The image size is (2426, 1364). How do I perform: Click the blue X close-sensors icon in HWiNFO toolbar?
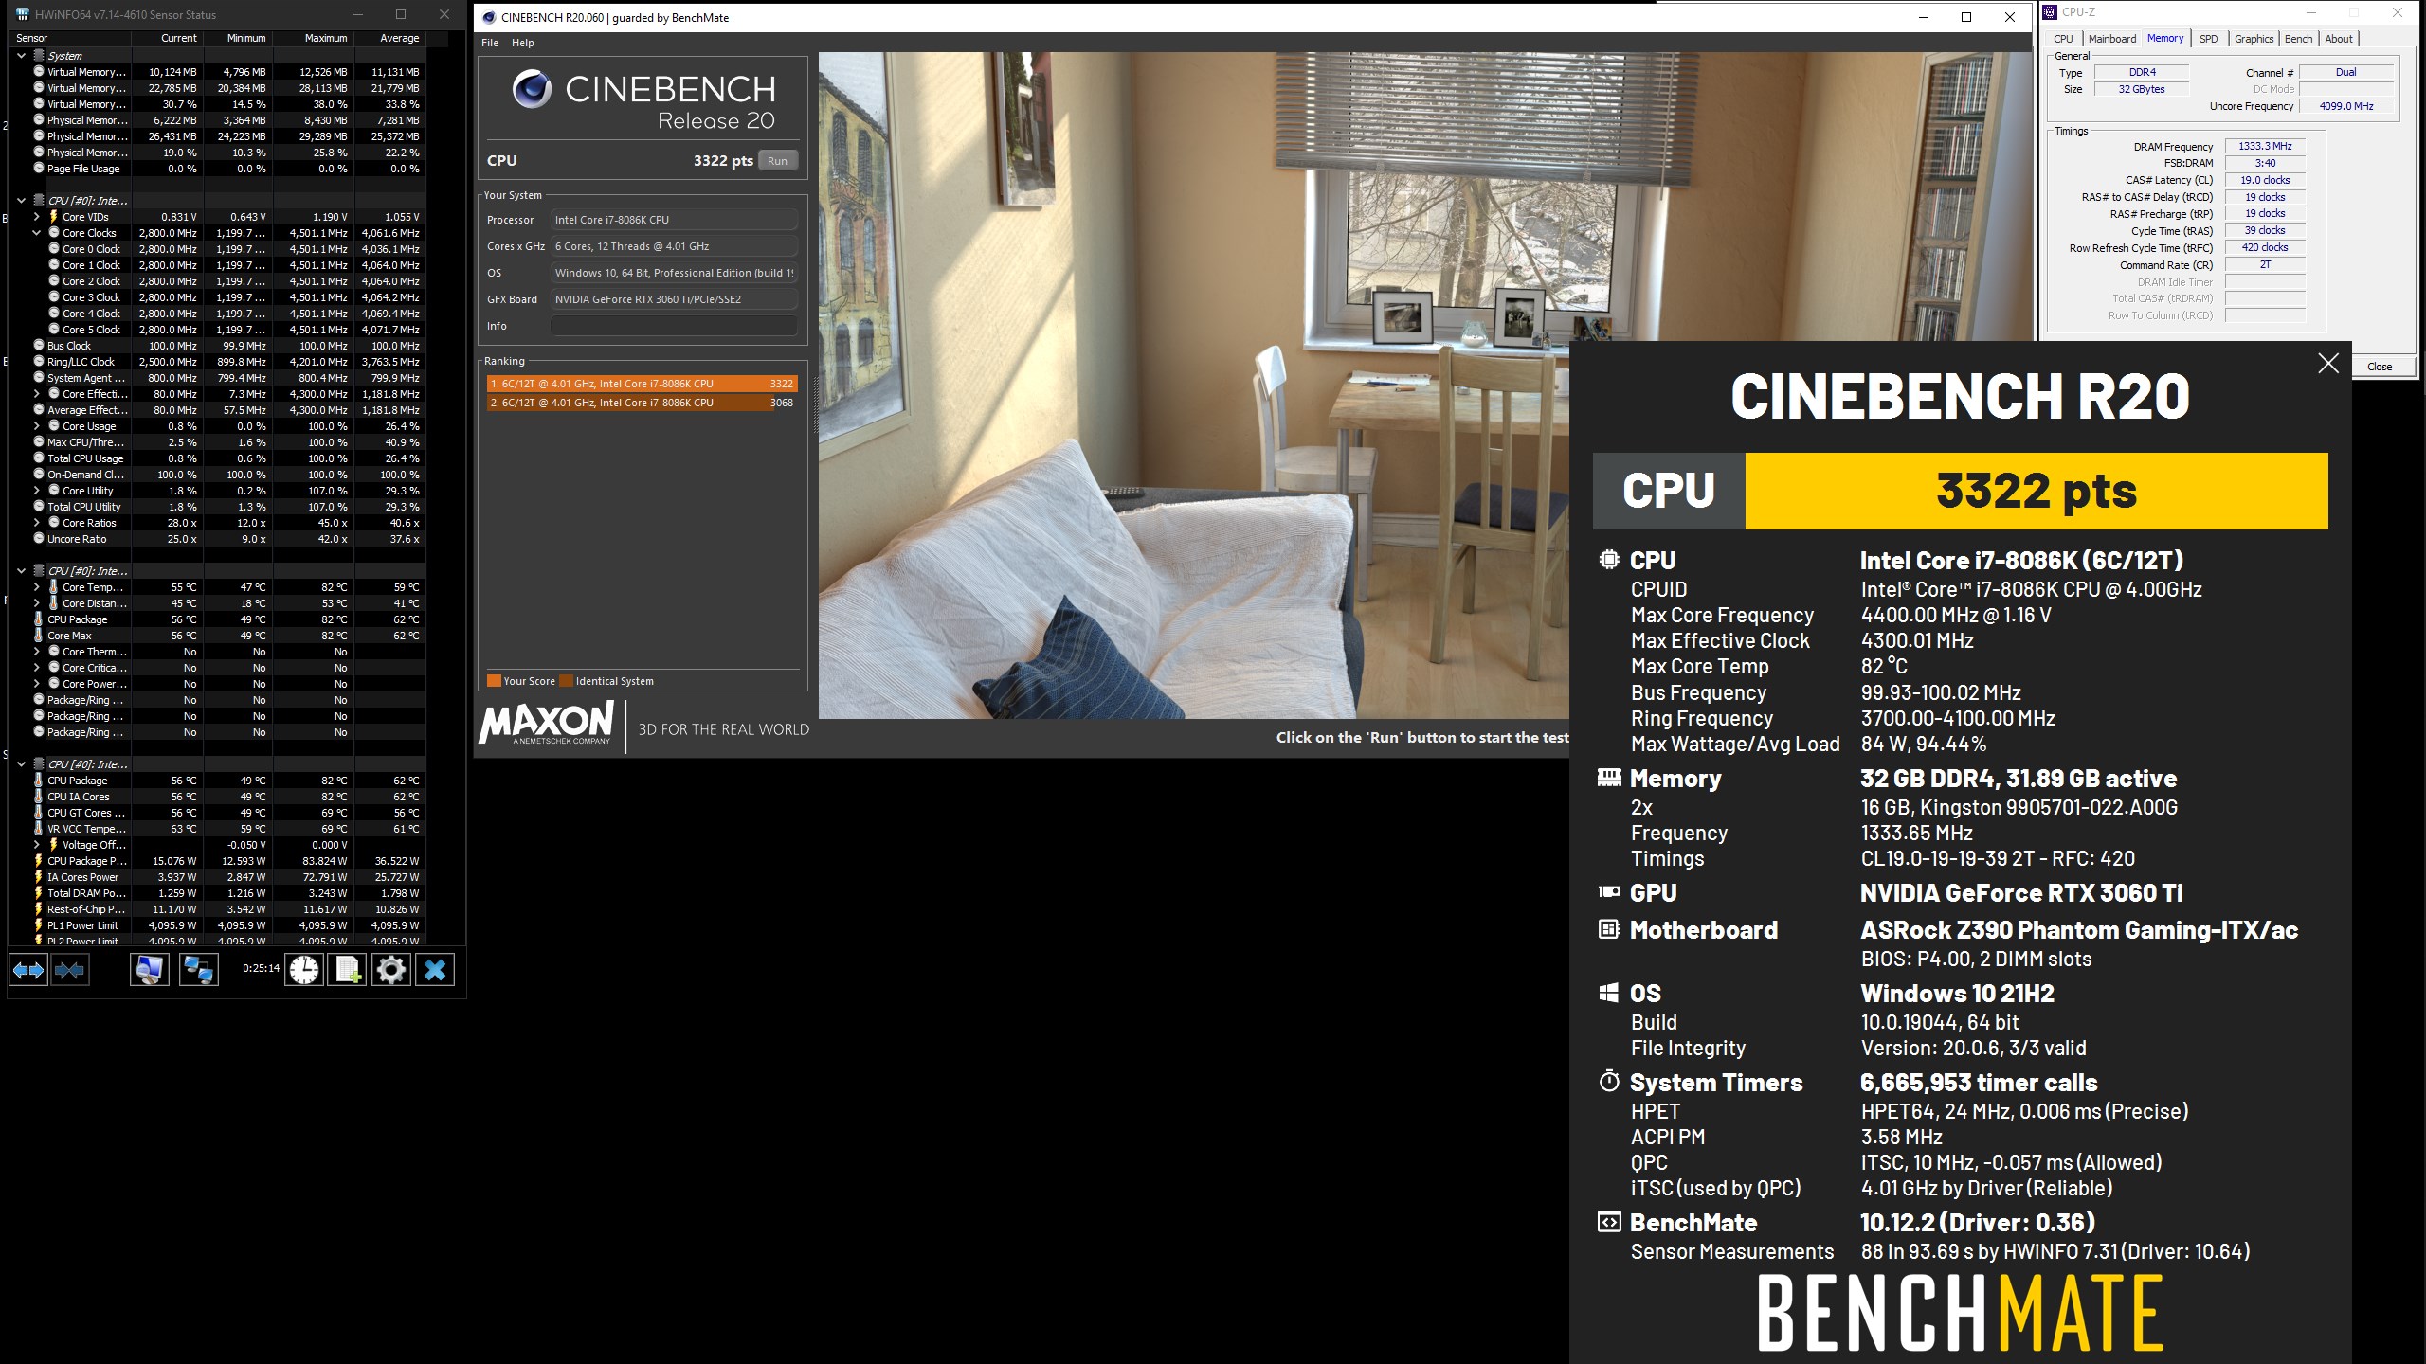[435, 969]
